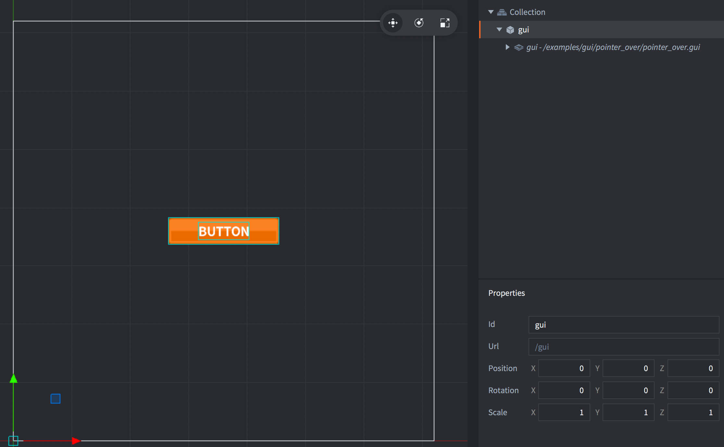
Task: Collapse the Collection tree node
Action: (491, 12)
